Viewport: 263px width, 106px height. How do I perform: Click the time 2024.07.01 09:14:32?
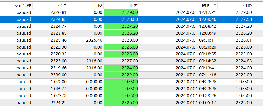(196, 61)
